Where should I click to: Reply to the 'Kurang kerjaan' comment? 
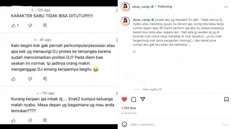click(x=45, y=120)
